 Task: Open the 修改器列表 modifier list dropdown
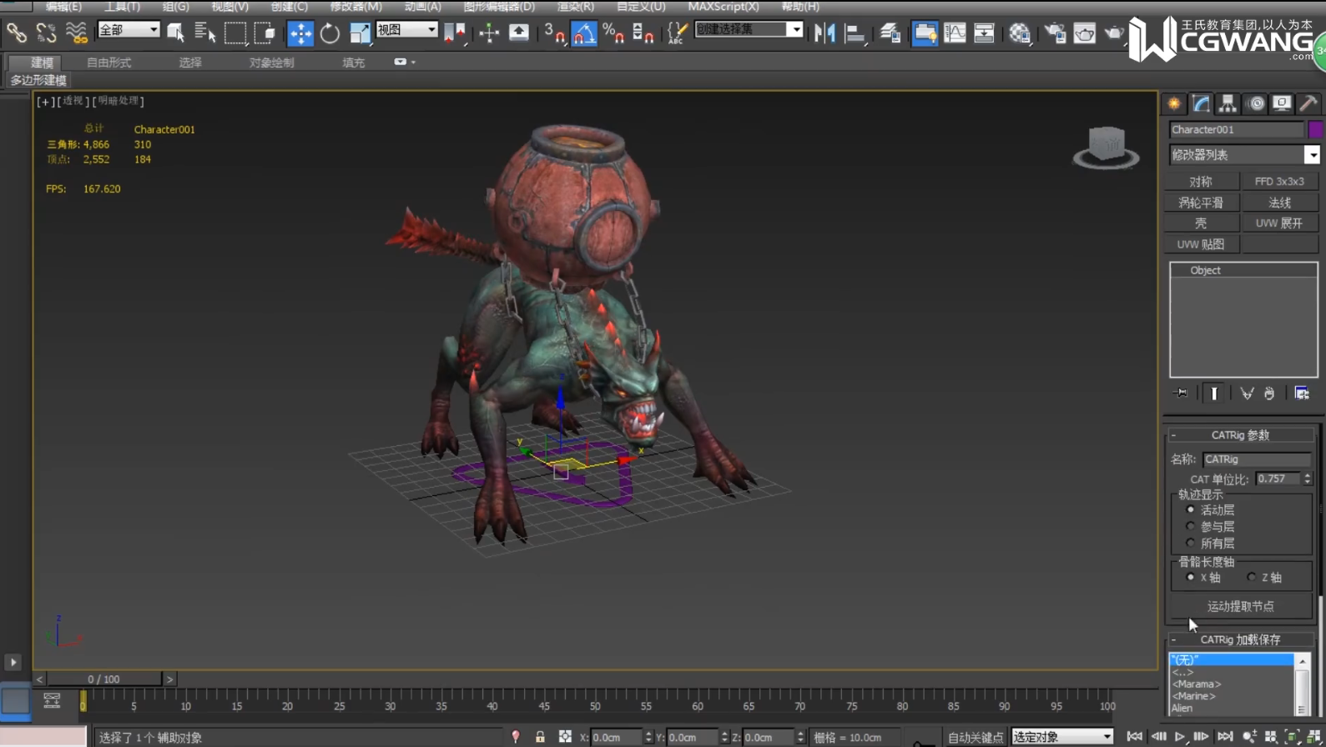pos(1244,154)
